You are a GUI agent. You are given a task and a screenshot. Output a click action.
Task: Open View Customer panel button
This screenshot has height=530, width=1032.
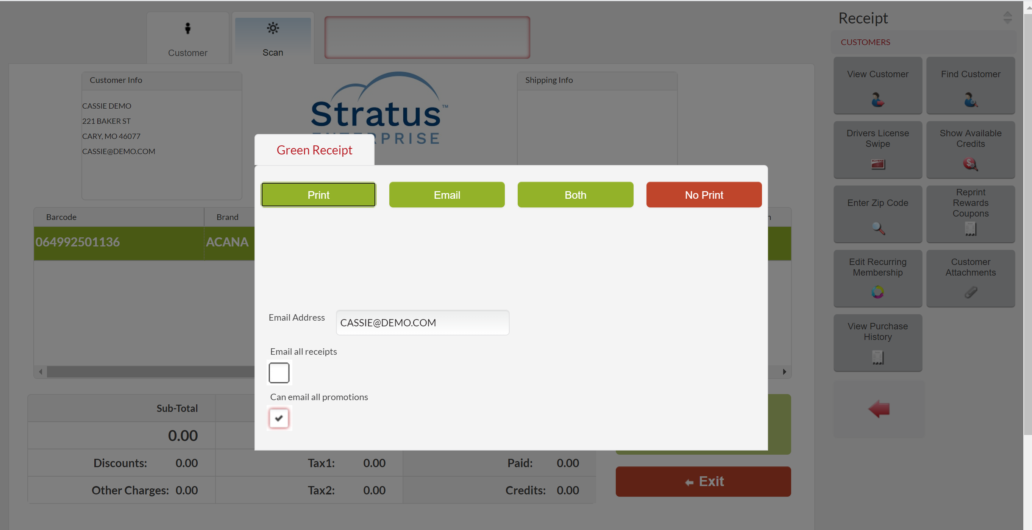point(877,85)
